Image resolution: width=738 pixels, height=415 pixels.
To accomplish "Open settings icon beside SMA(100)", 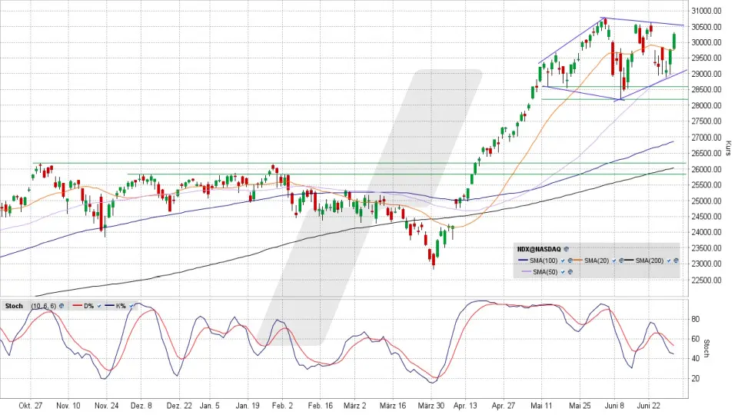I will point(570,261).
